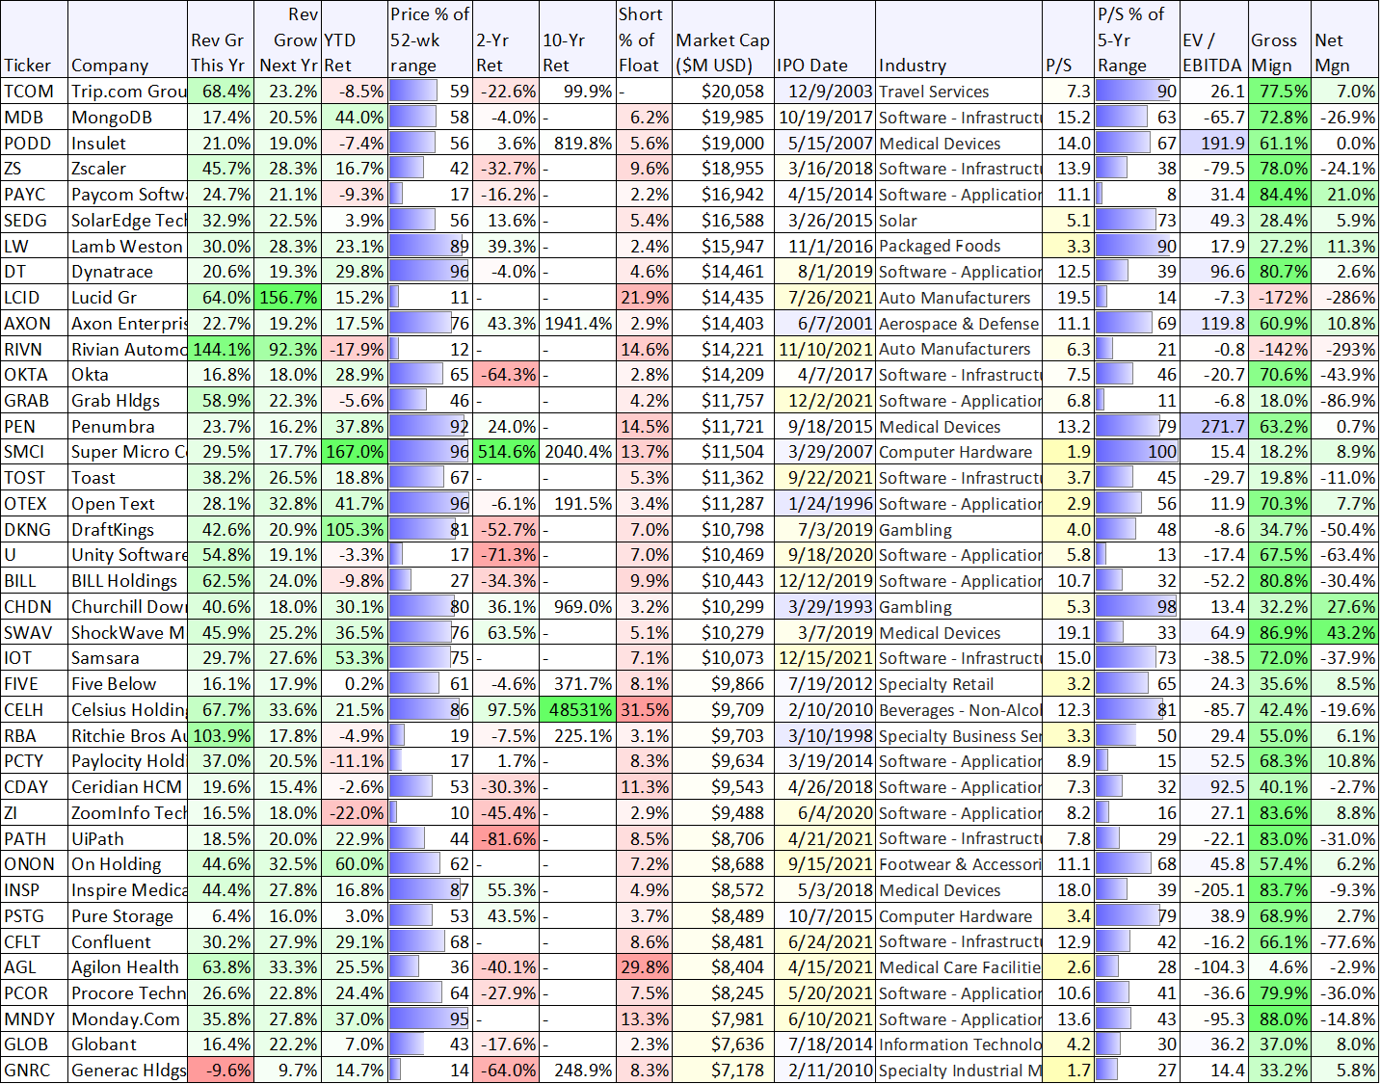The image size is (1380, 1084).
Task: Click Penumbra's 271.7 EV/EBITDA cell
Action: click(1214, 426)
